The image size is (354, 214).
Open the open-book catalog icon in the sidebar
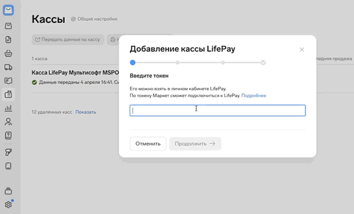(9, 80)
